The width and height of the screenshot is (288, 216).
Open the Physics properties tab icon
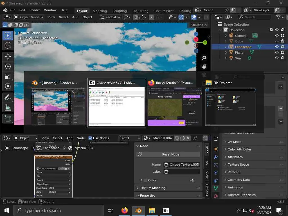[216, 173]
